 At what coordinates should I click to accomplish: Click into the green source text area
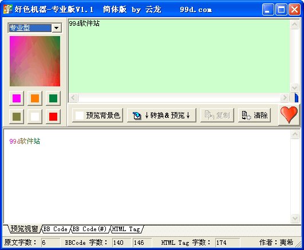[x=179, y=56]
